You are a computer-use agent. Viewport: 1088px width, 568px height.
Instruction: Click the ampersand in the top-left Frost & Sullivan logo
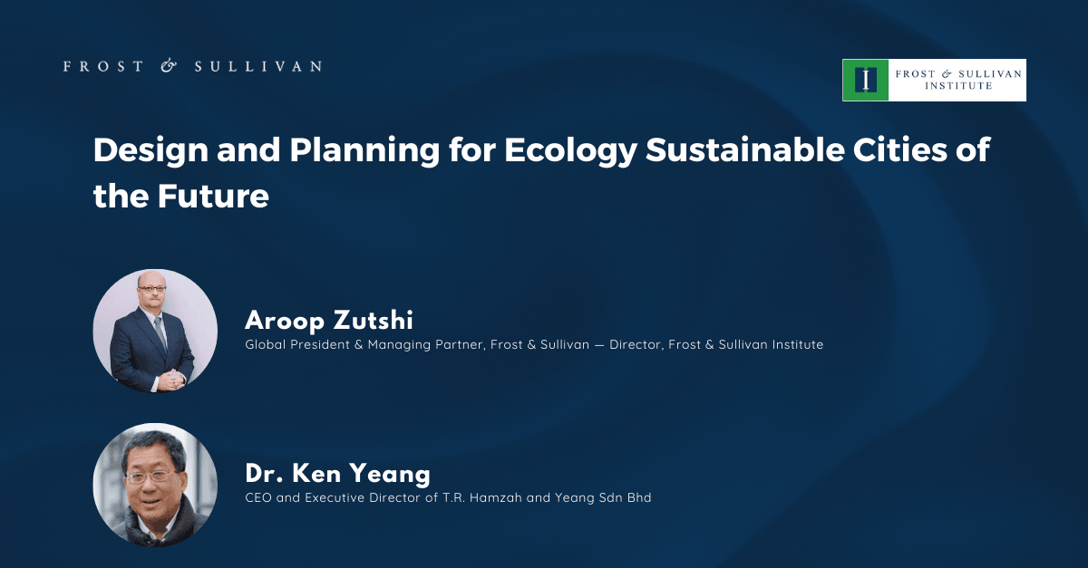click(169, 66)
